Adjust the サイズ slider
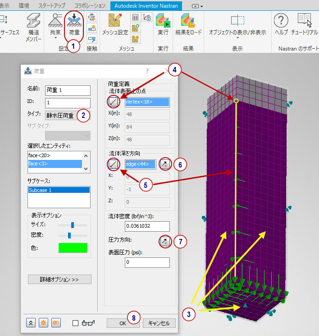This screenshot has height=336, width=319. [x=73, y=225]
